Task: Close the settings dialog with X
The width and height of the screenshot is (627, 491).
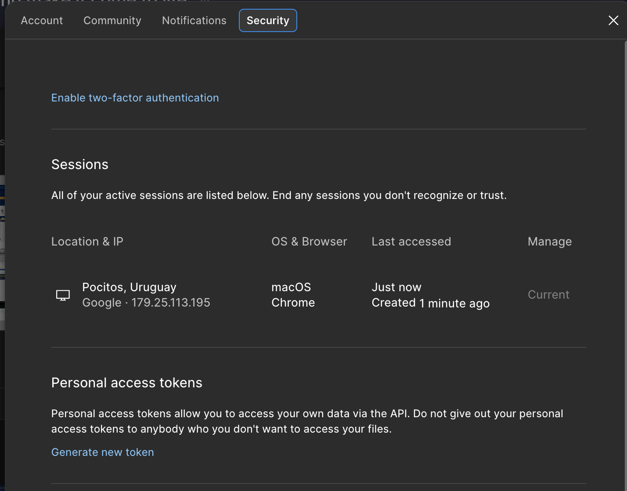Action: [613, 20]
